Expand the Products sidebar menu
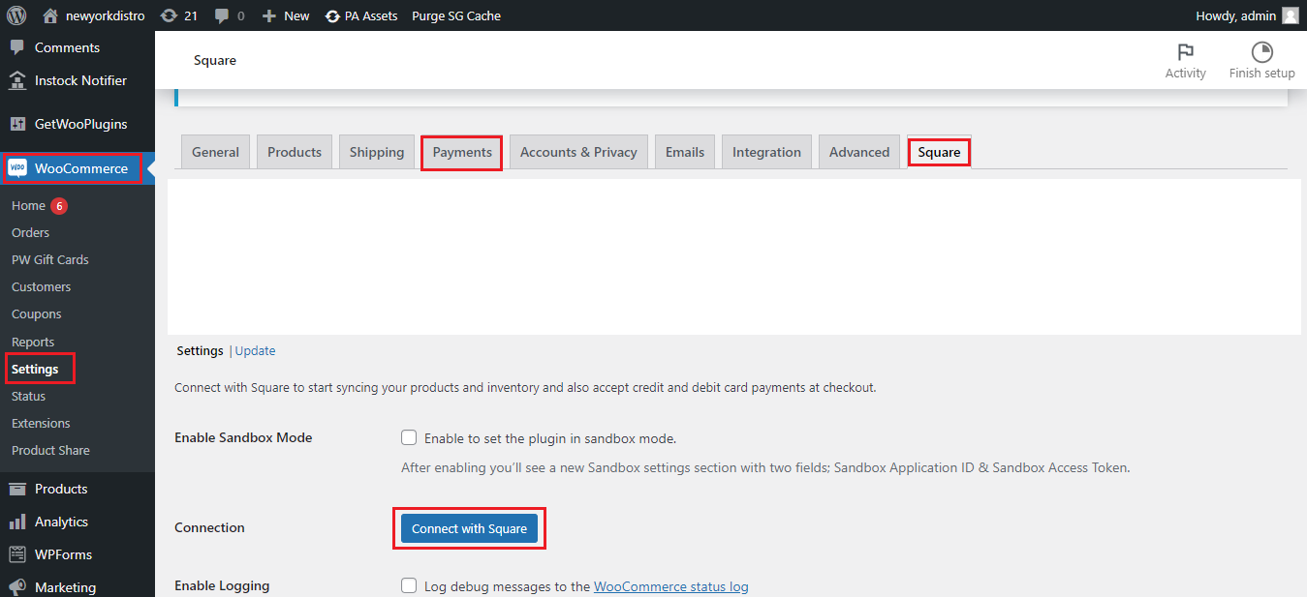Image resolution: width=1307 pixels, height=597 pixels. click(61, 489)
